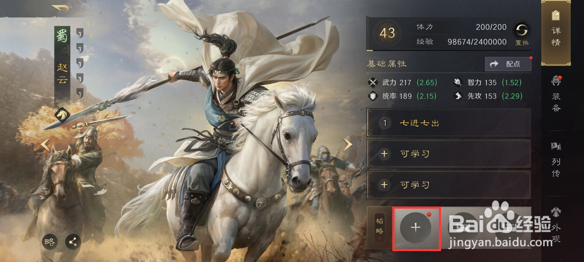Add a 韬略 in the highlighted plus slot

click(x=416, y=227)
